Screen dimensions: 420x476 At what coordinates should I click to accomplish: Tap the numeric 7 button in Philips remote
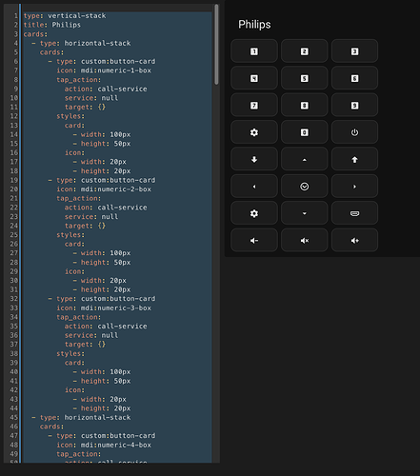(x=254, y=105)
